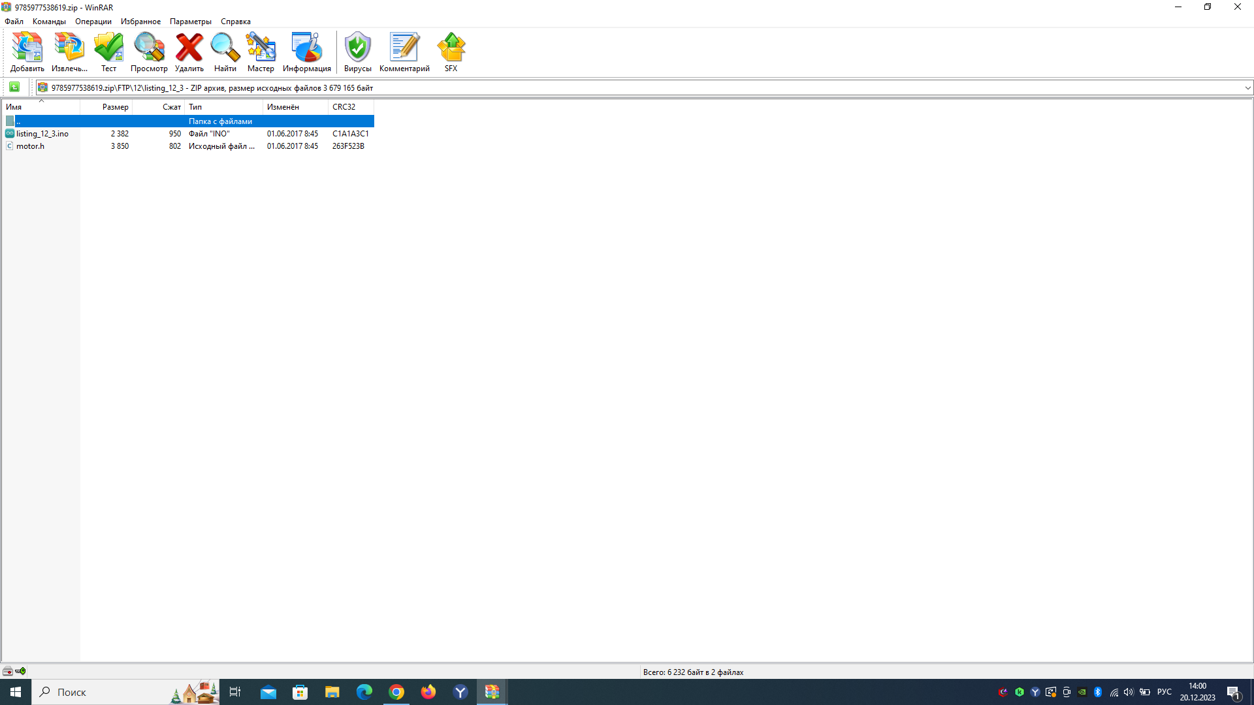This screenshot has width=1254, height=705.
Task: Click CRC32 value C1A1A3C1
Action: (x=350, y=134)
